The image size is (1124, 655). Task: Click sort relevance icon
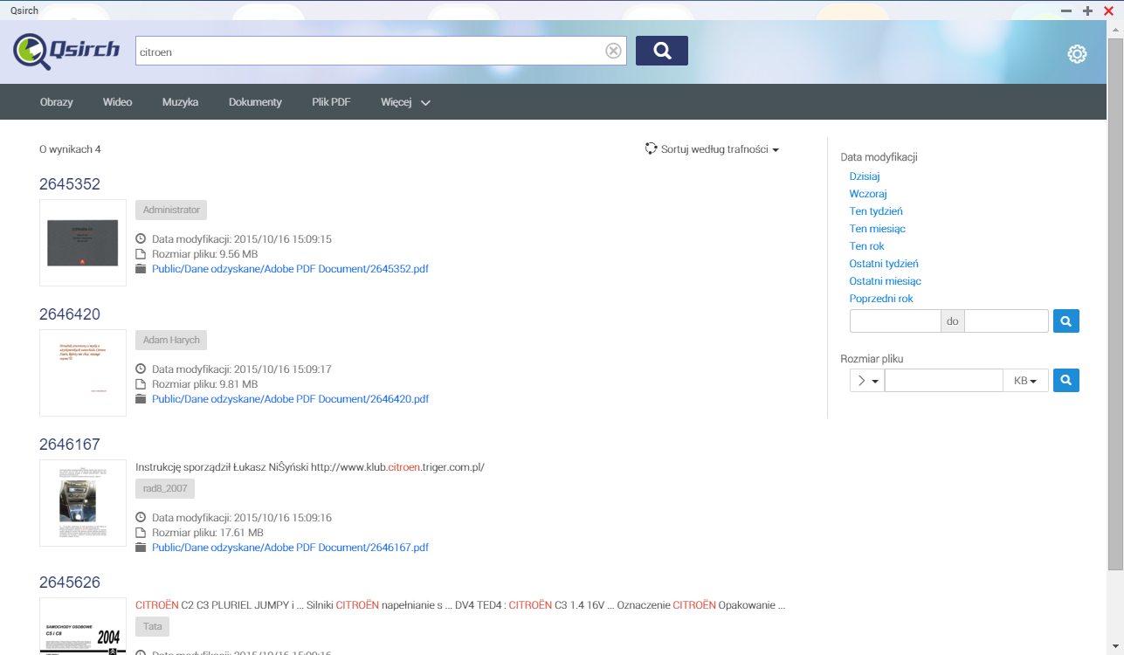(651, 148)
